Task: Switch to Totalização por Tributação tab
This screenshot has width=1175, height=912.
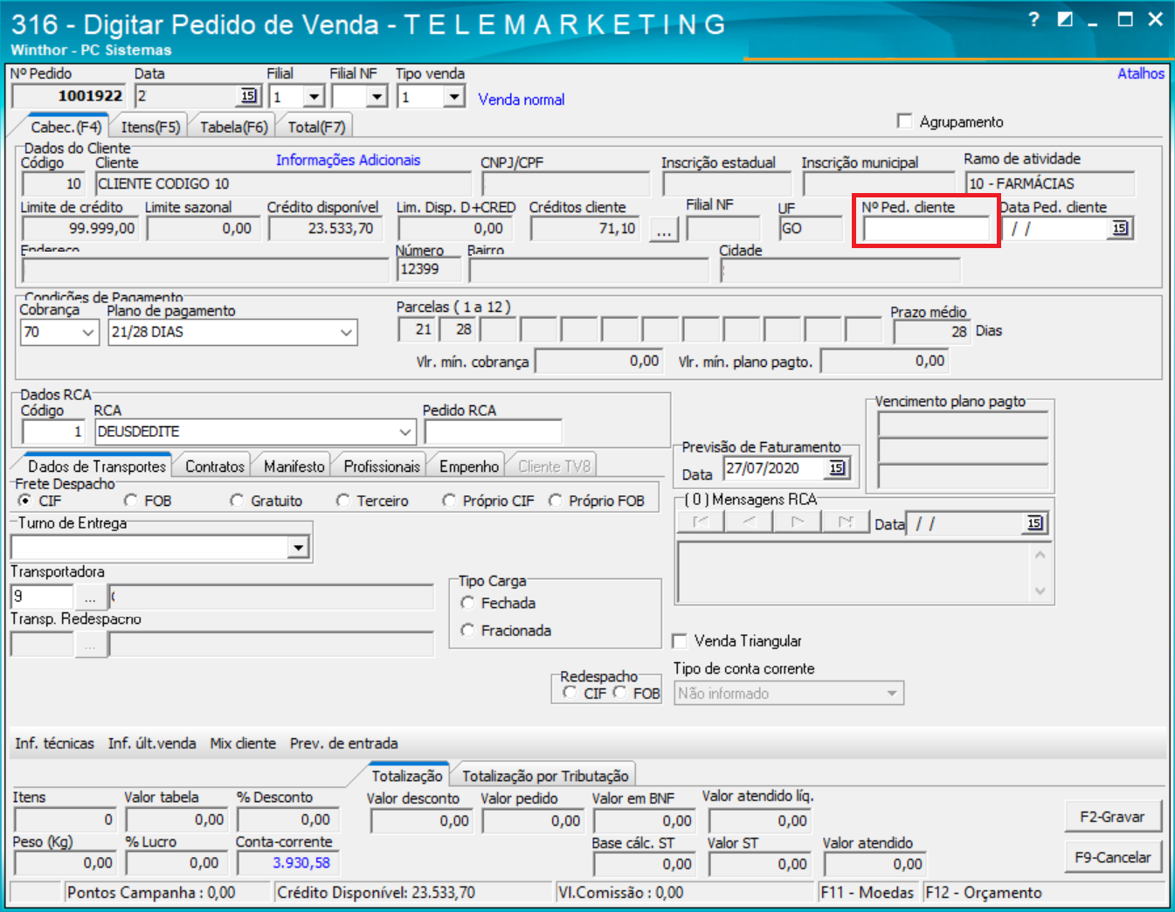Action: 545,776
